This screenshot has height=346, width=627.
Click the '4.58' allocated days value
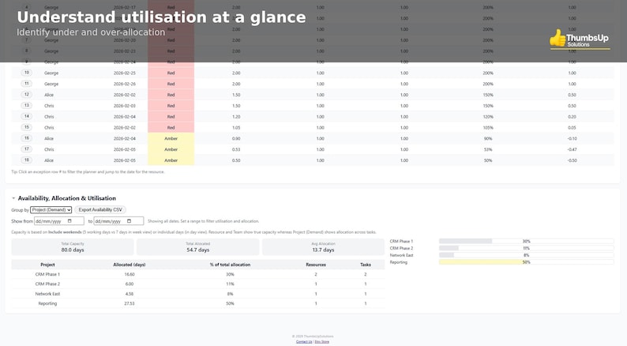coord(130,294)
